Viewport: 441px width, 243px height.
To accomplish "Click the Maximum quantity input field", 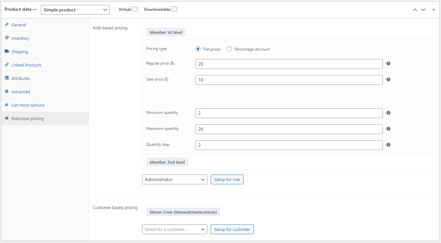I will pos(289,129).
